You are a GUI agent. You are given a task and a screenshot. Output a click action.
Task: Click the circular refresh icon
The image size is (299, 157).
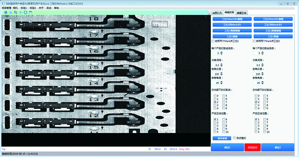[x=25, y=12]
